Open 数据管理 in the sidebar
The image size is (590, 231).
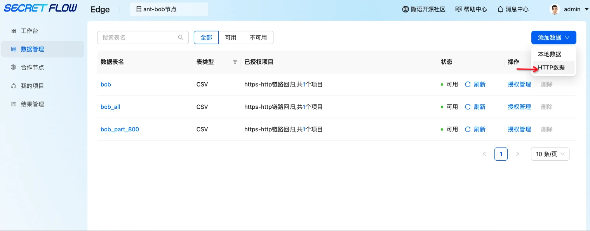tap(42, 49)
